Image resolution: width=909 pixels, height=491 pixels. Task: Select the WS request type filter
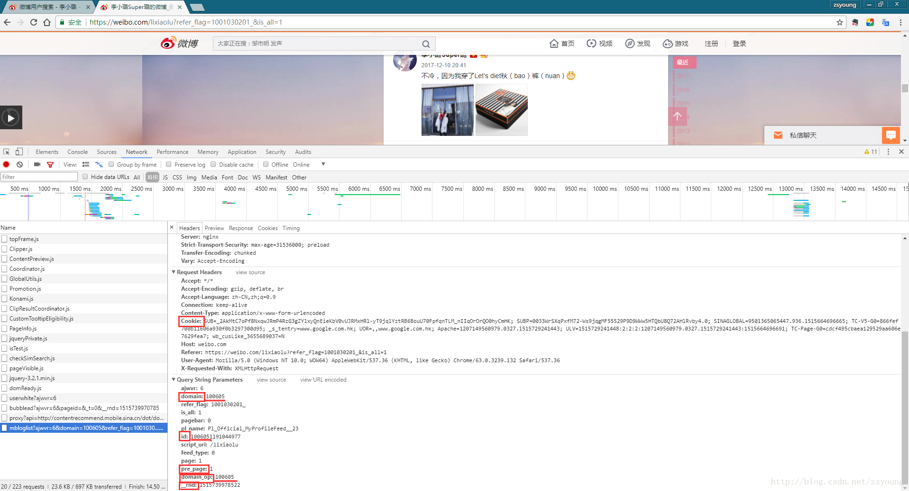[257, 177]
